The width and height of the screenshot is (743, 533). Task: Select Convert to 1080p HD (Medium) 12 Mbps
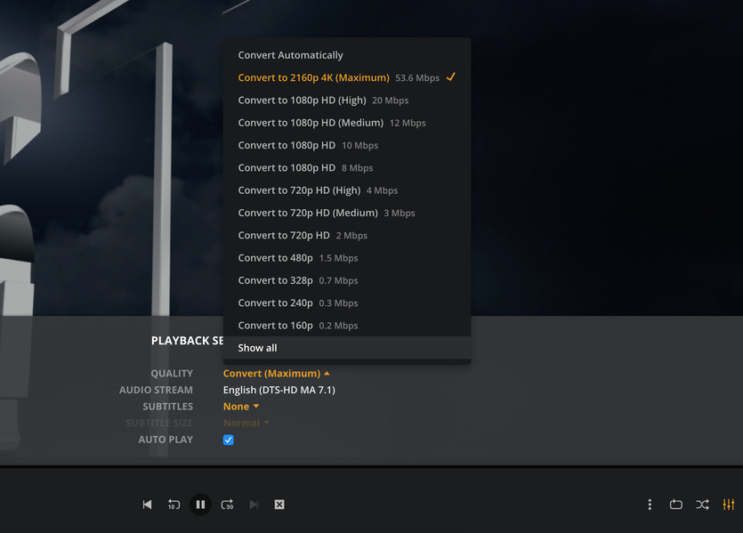347,123
